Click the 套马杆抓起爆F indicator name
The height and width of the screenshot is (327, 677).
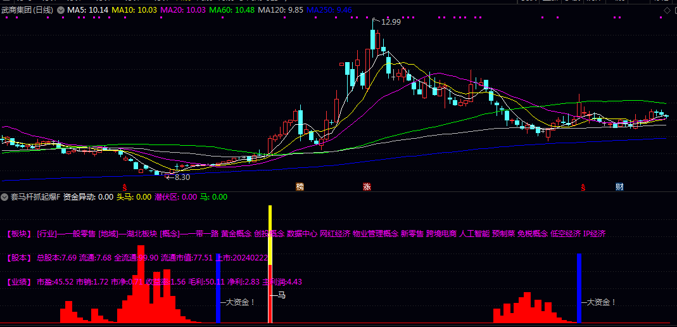pos(35,197)
